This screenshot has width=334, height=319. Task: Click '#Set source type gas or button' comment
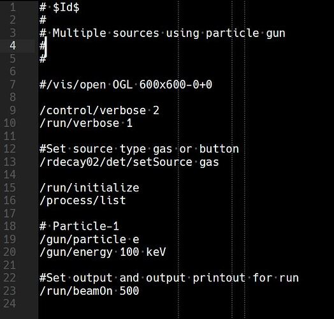(x=139, y=149)
